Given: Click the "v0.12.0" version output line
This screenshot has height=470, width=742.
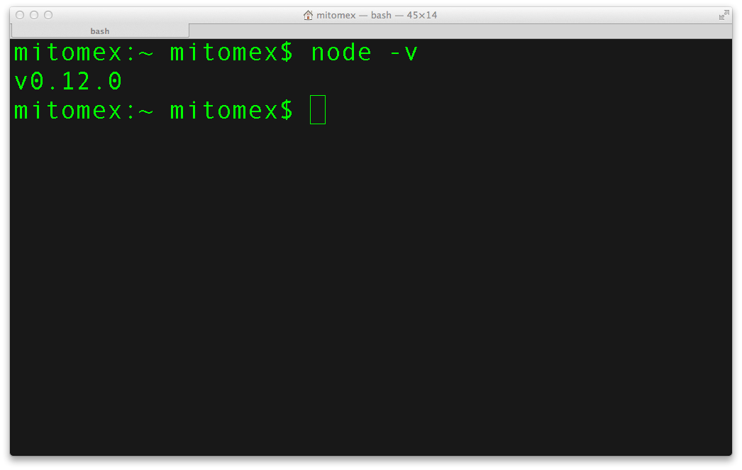Looking at the screenshot, I should (x=68, y=81).
